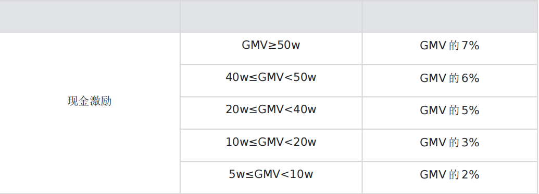539x194 pixels.
Task: Click the GMV 的 3% cell
Action: (449, 145)
